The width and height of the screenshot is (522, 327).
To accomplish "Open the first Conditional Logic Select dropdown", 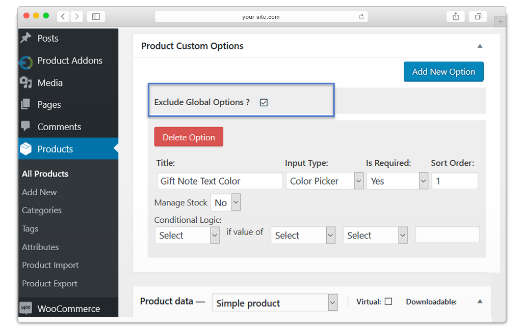I will click(187, 235).
